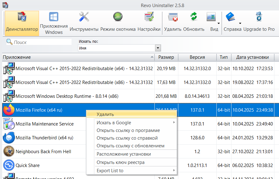Select Открыть ссылку с обновлением
The width and height of the screenshot is (279, 179).
click(131, 146)
